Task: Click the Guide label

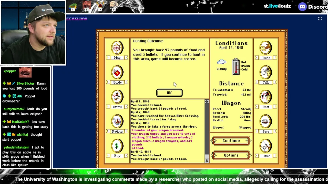Action: [x=117, y=82]
